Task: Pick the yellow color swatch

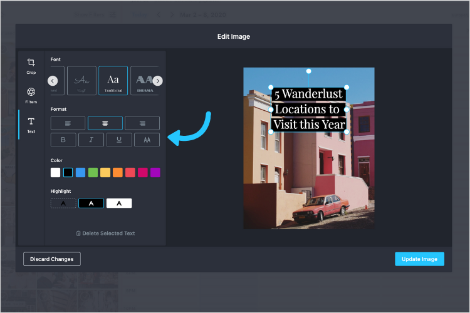Action: pyautogui.click(x=105, y=172)
